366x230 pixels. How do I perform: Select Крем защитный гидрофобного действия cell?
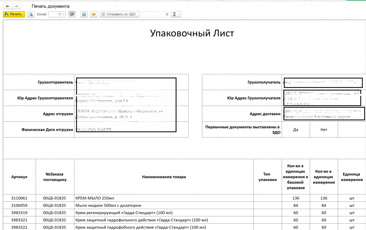click(164, 227)
